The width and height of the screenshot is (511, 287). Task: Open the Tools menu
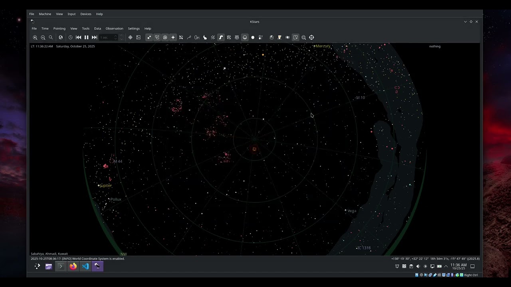click(x=86, y=29)
